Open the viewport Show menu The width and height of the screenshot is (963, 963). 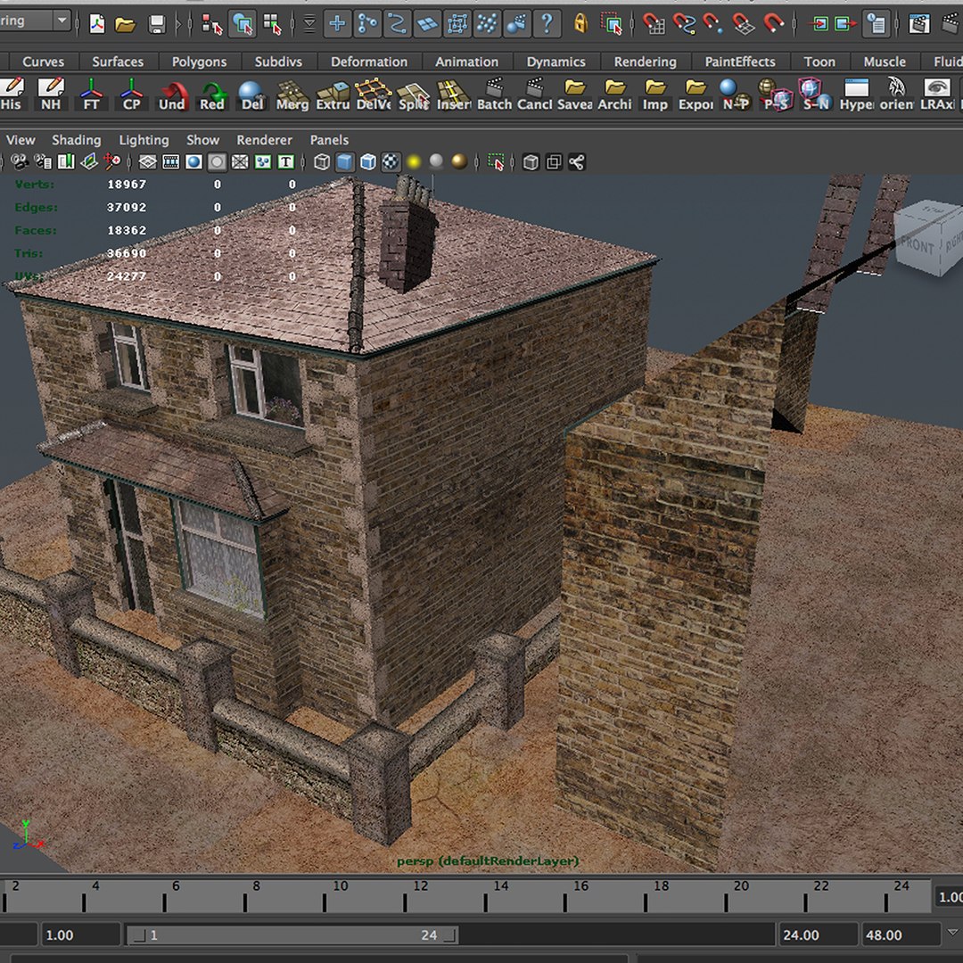(202, 140)
